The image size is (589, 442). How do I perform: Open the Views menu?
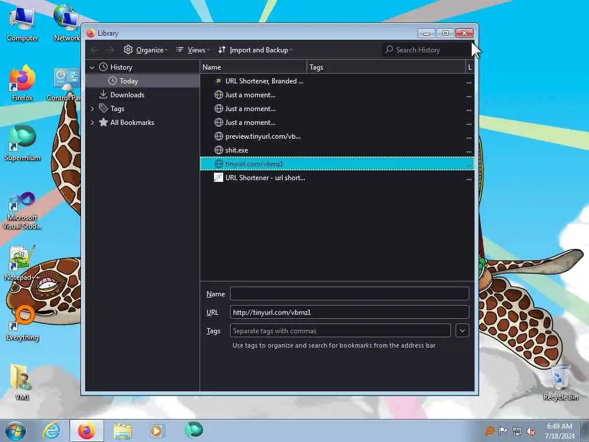tap(193, 50)
